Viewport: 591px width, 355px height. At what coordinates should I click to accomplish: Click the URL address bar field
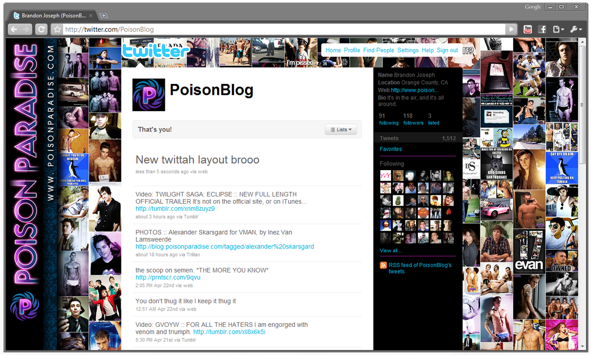[282, 30]
